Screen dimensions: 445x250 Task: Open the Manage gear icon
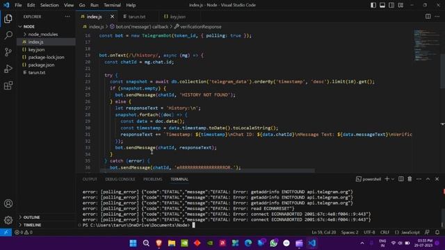coord(8,220)
